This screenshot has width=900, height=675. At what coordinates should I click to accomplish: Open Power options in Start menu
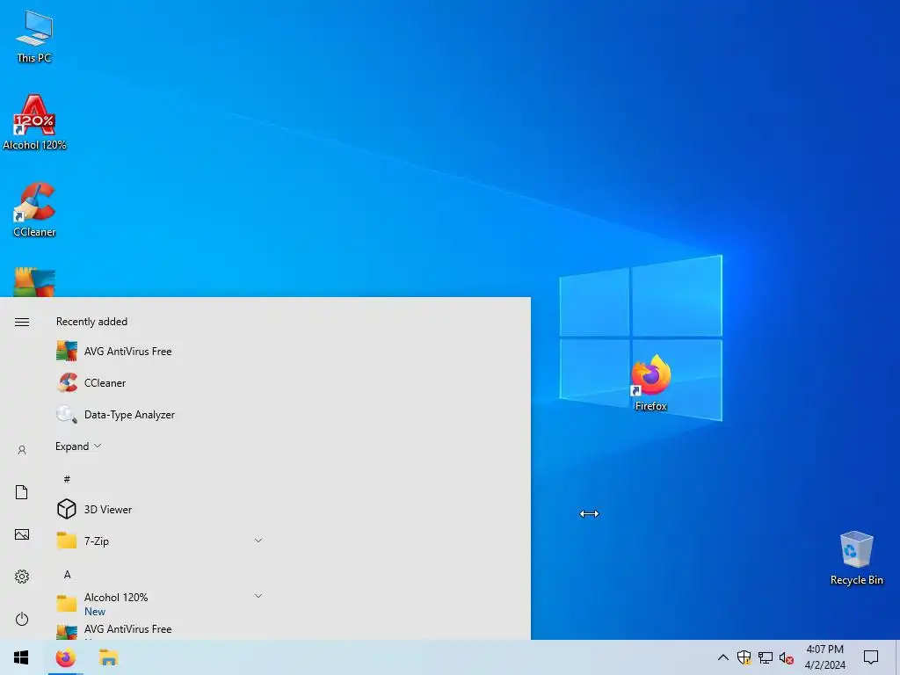(x=22, y=619)
